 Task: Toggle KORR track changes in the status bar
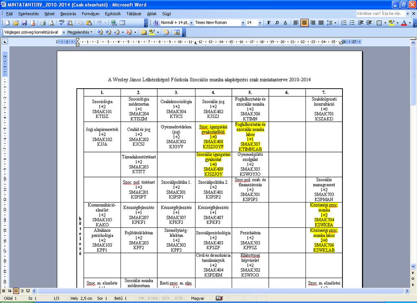coord(153,299)
